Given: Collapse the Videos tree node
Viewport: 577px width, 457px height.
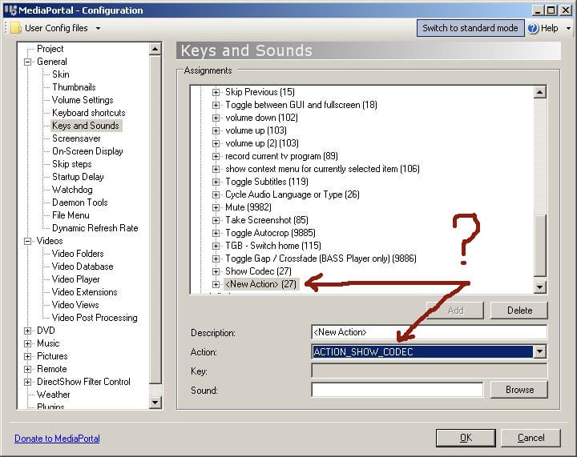Looking at the screenshot, I should pos(28,241).
